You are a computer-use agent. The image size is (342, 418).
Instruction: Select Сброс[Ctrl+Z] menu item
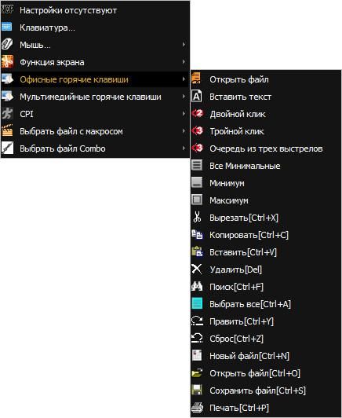(266, 339)
